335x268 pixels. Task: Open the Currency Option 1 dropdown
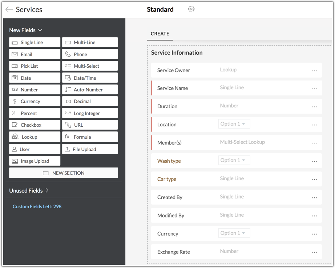[234, 233]
